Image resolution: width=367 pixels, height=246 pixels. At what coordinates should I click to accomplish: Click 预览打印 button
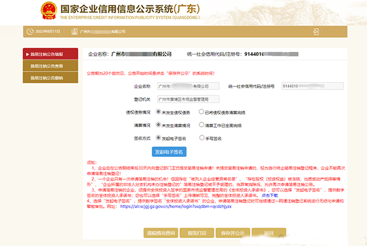pyautogui.click(x=197, y=233)
